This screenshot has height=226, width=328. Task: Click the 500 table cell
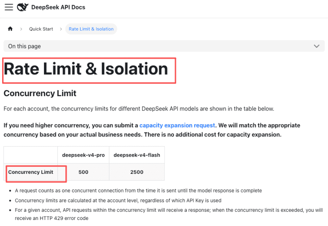tap(83, 172)
